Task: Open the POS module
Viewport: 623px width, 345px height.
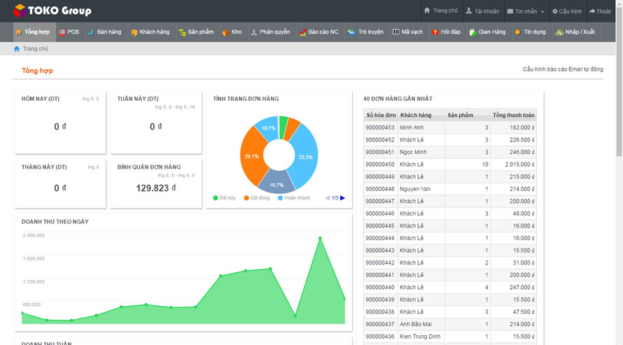Action: click(69, 32)
